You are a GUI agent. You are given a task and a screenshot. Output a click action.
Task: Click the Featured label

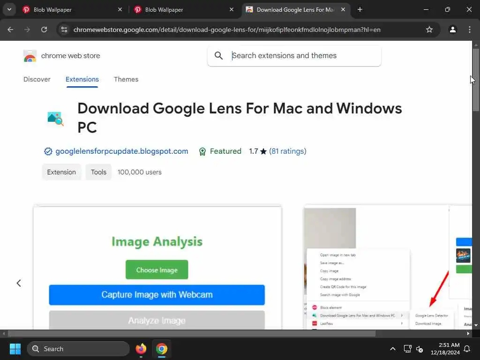[x=225, y=151]
